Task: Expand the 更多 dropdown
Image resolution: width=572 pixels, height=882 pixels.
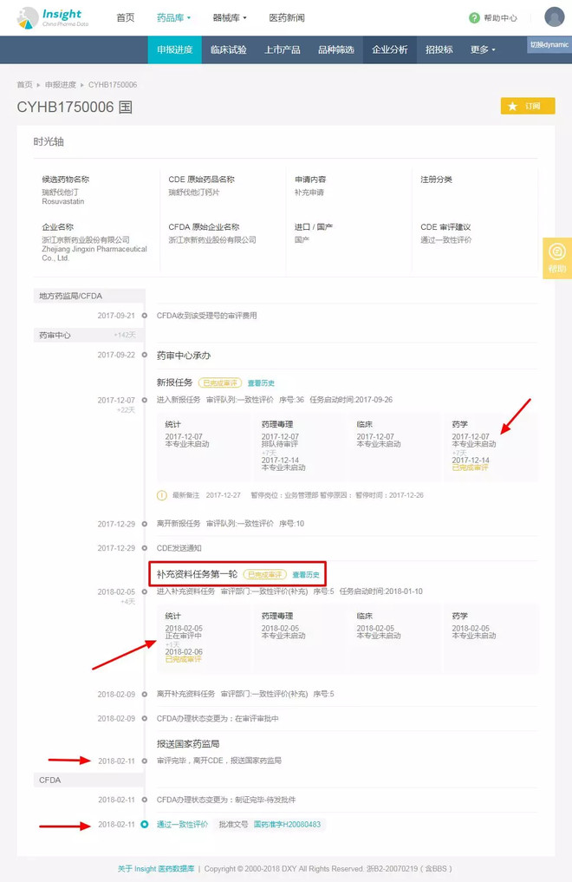Action: [483, 49]
